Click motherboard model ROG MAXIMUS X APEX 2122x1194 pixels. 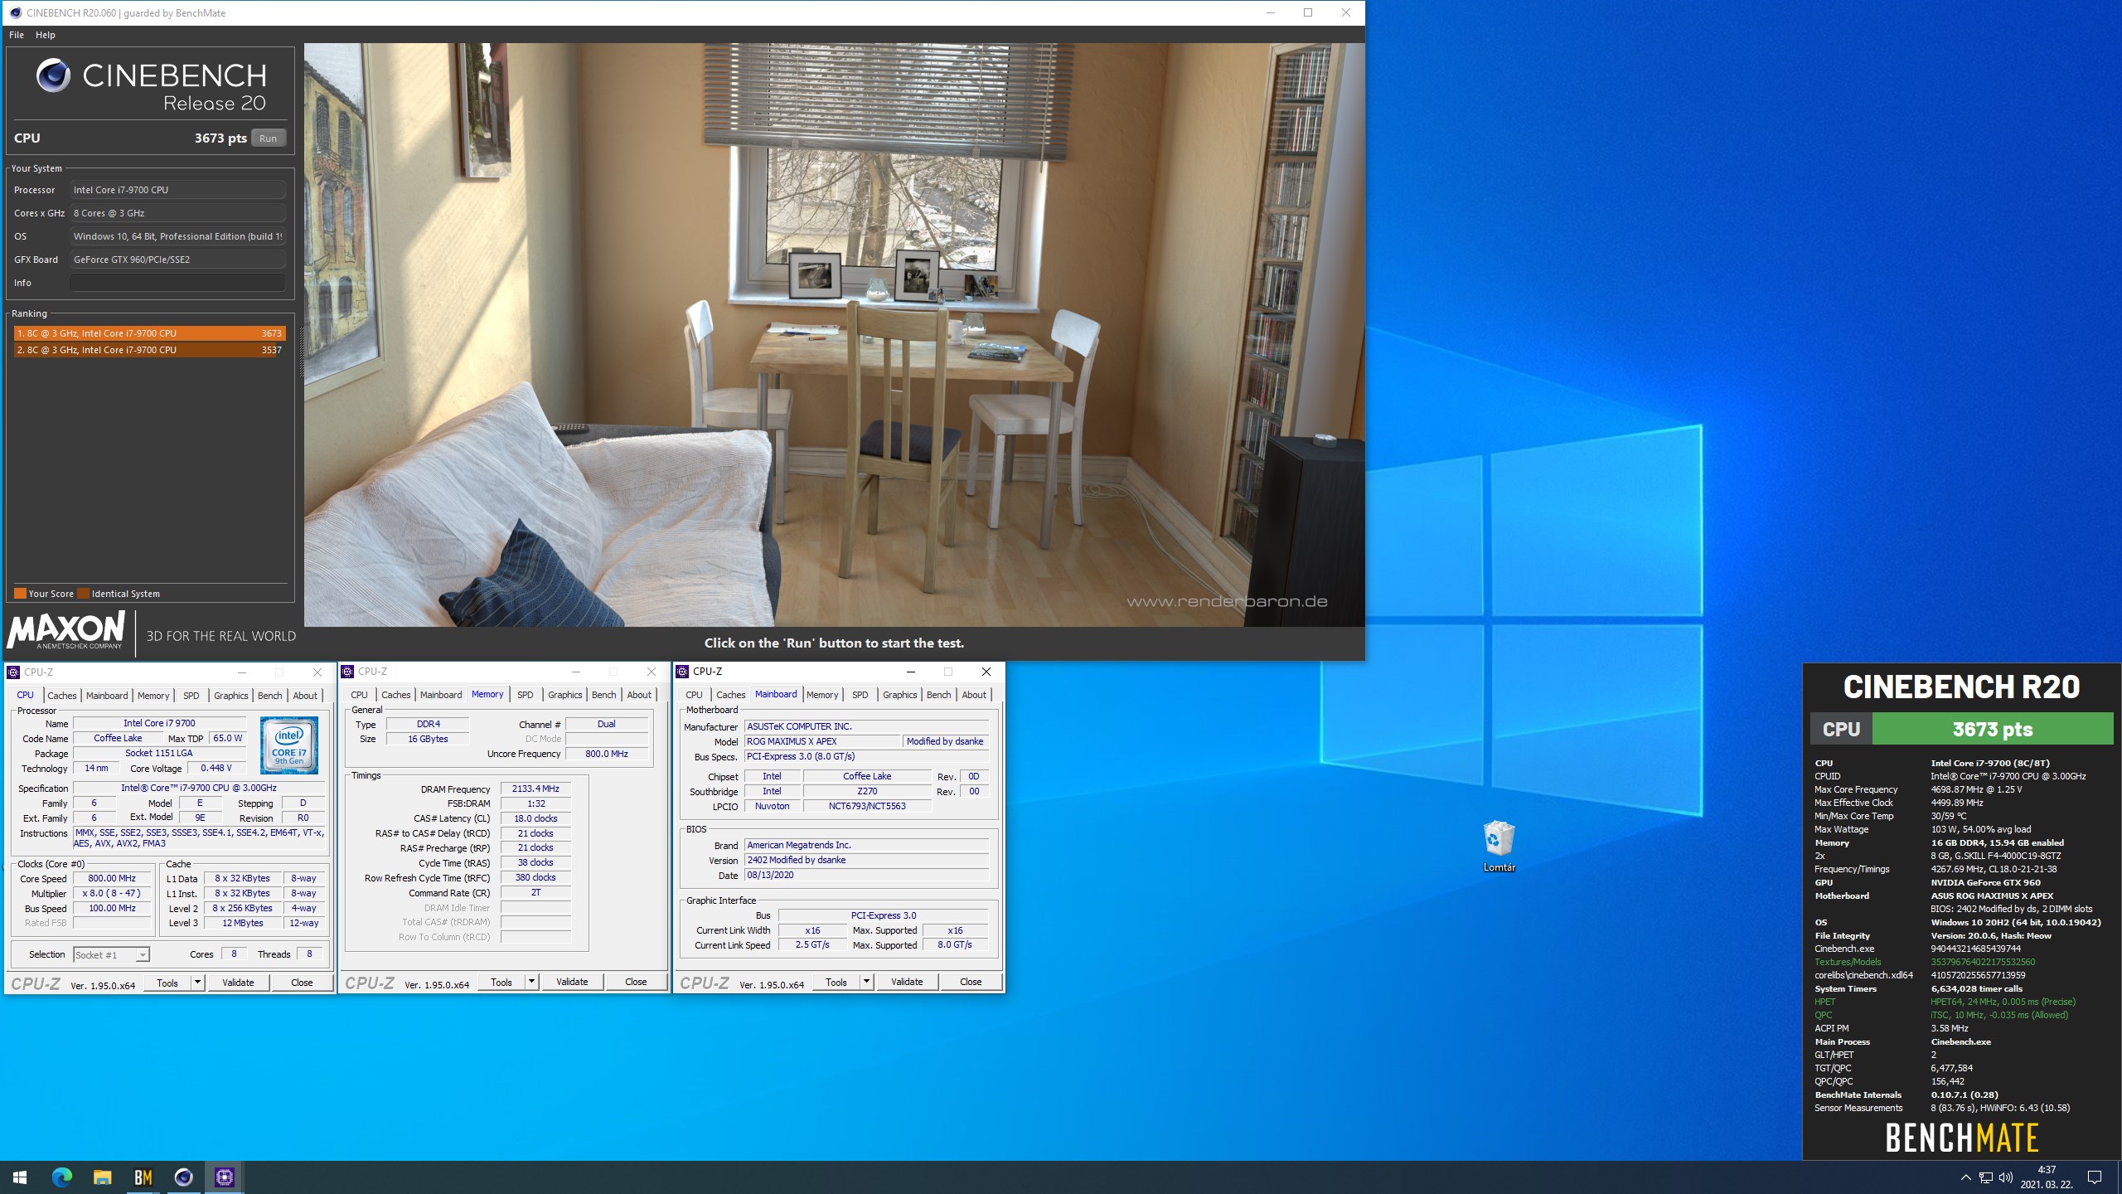(821, 741)
